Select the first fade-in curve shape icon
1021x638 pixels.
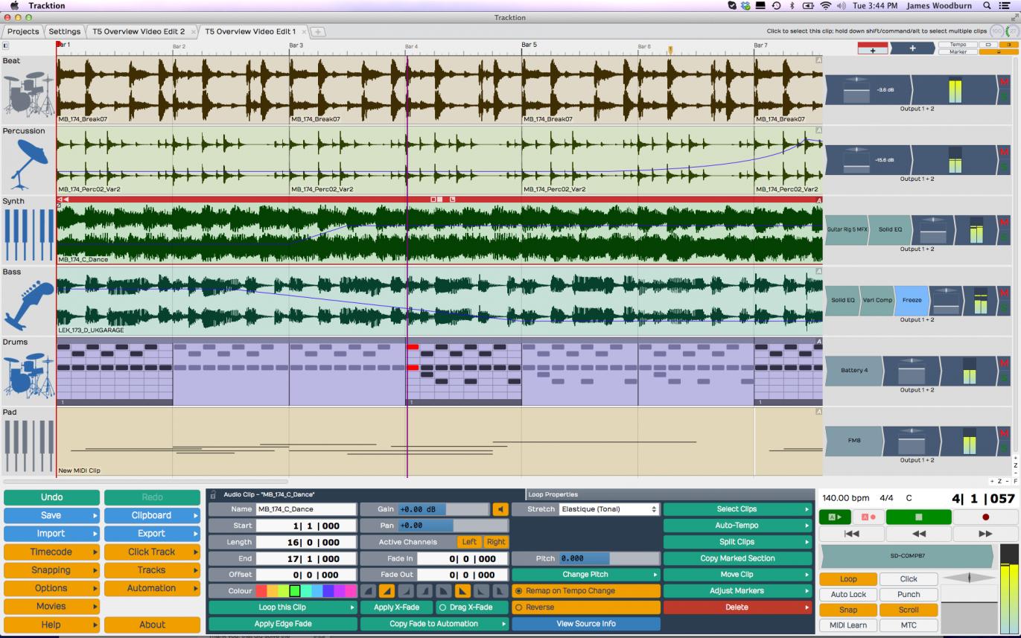369,591
